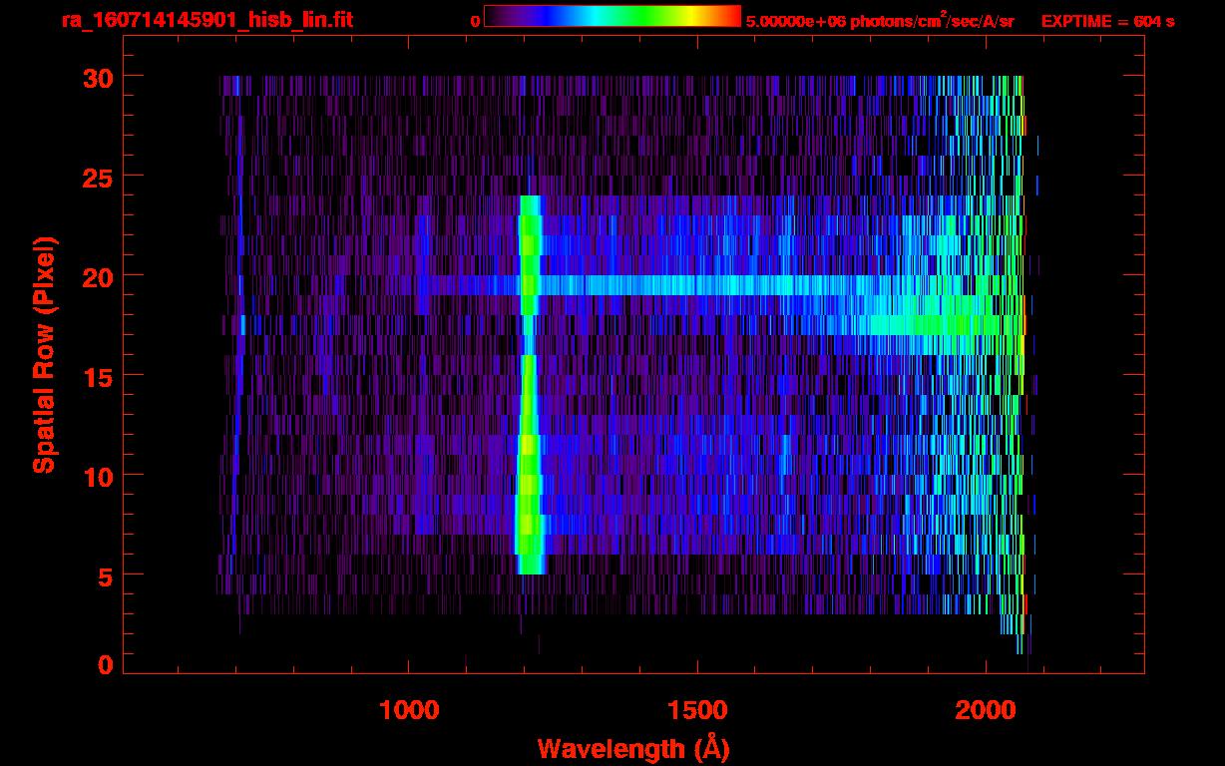The width and height of the screenshot is (1225, 766).
Task: Click the EXPTIME = 604 s text
Action: pyautogui.click(x=1107, y=21)
